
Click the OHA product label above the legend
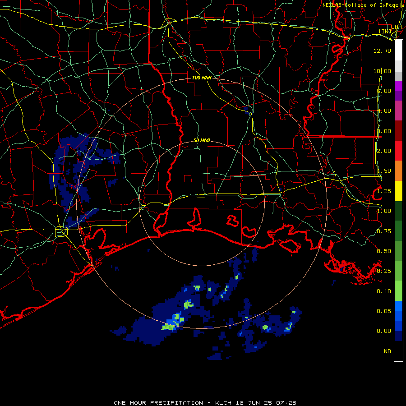(x=396, y=27)
